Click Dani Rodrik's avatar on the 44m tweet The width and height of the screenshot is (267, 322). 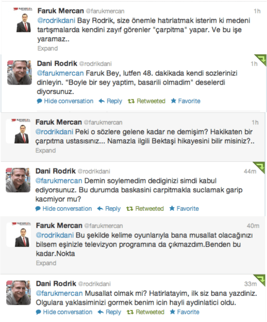[18, 180]
